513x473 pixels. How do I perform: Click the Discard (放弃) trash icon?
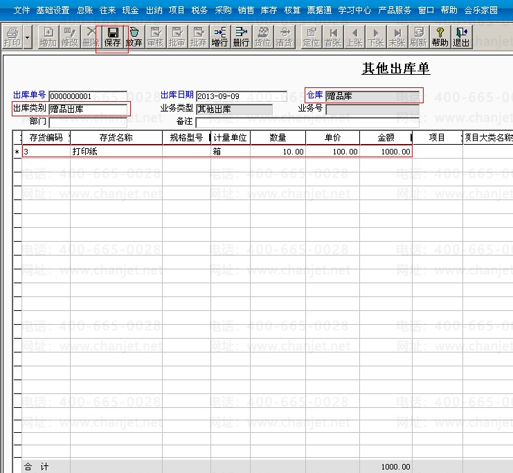point(134,37)
